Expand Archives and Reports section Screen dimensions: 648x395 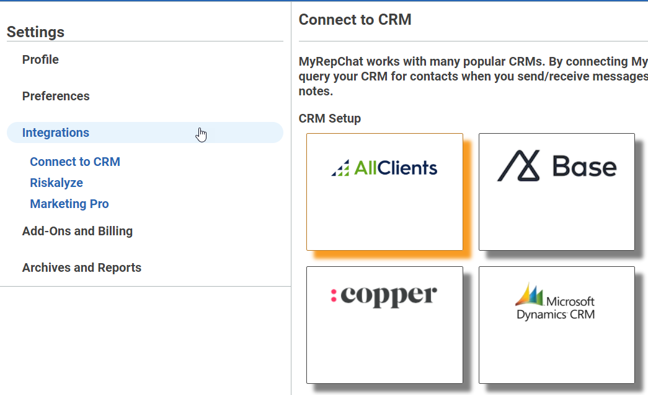point(82,267)
